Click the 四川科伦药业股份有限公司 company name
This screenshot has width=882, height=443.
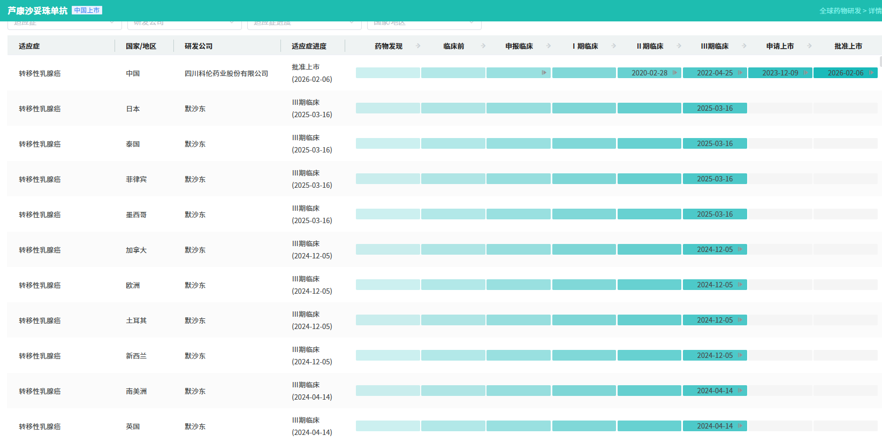tap(226, 73)
